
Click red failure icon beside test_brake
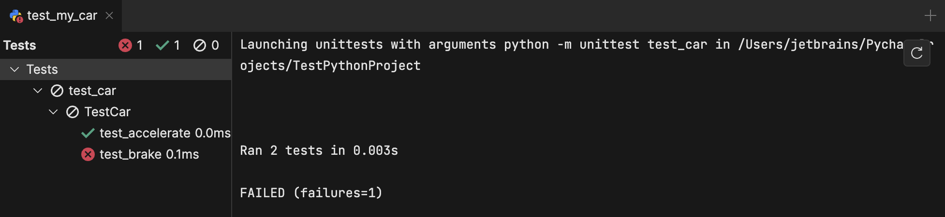coord(88,154)
